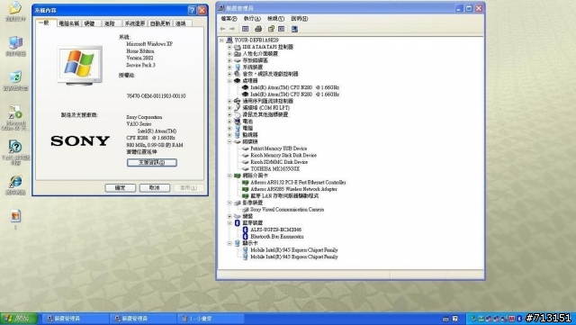This screenshot has width=576, height=325.
Task: Select the 一般 tab in System Properties
Action: (x=46, y=23)
